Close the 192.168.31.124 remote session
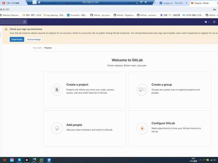The height and width of the screenshot is (163, 218). click(x=146, y=2)
